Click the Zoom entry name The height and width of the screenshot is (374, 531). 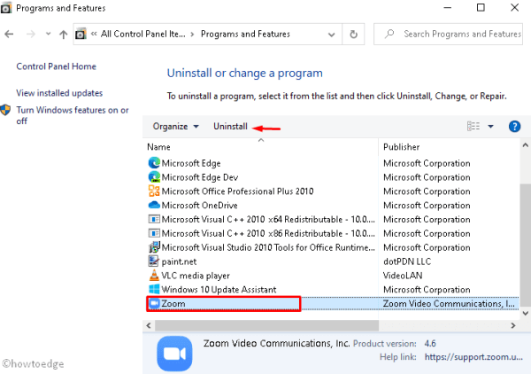click(173, 303)
